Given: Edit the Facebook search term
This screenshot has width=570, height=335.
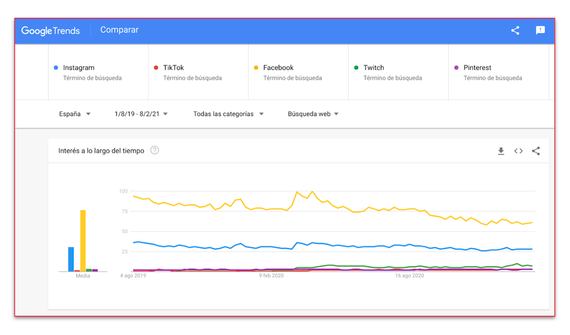Looking at the screenshot, I should [278, 68].
